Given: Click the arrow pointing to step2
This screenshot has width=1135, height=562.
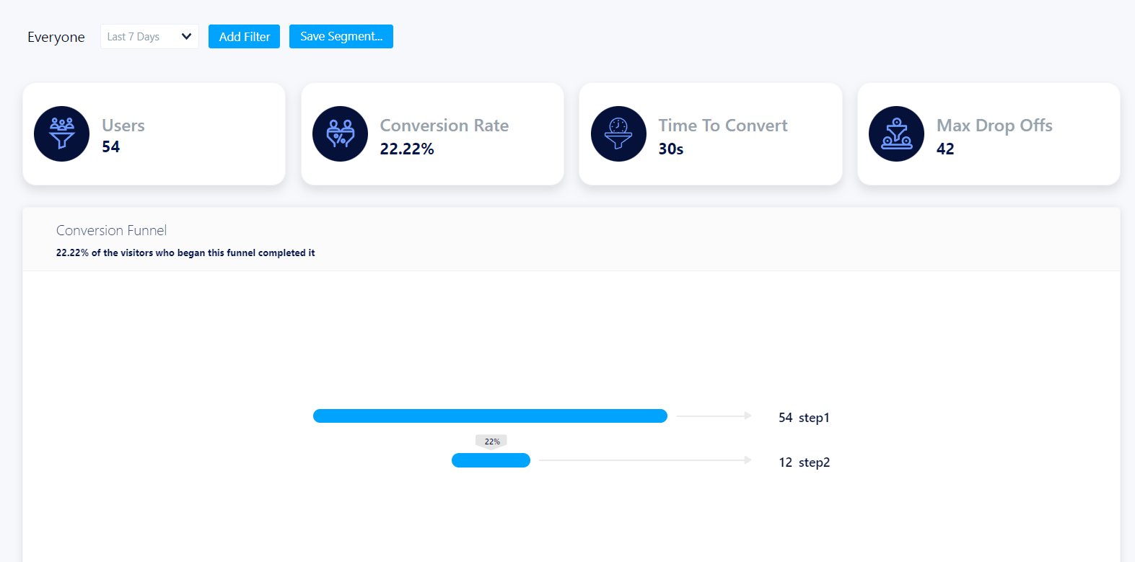Looking at the screenshot, I should (x=646, y=460).
